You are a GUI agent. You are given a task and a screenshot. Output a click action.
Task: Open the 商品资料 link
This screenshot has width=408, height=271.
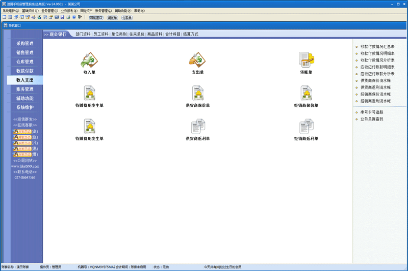(155, 34)
